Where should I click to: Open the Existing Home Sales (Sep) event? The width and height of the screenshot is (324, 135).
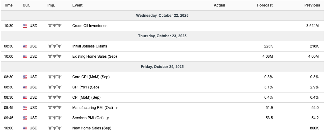pyautogui.click(x=94, y=56)
